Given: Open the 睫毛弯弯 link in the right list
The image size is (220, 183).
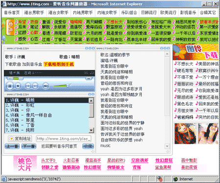Looking at the screenshot, I should (x=185, y=70).
